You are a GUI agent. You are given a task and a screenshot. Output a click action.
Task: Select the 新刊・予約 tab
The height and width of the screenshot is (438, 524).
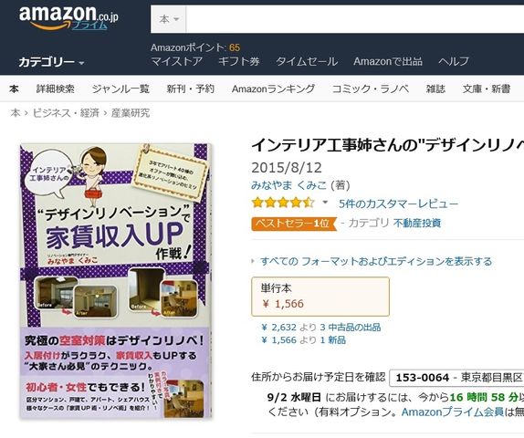[191, 89]
